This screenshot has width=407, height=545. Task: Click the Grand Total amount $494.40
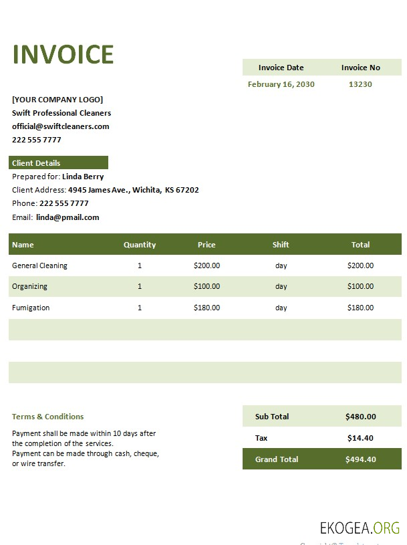360,459
